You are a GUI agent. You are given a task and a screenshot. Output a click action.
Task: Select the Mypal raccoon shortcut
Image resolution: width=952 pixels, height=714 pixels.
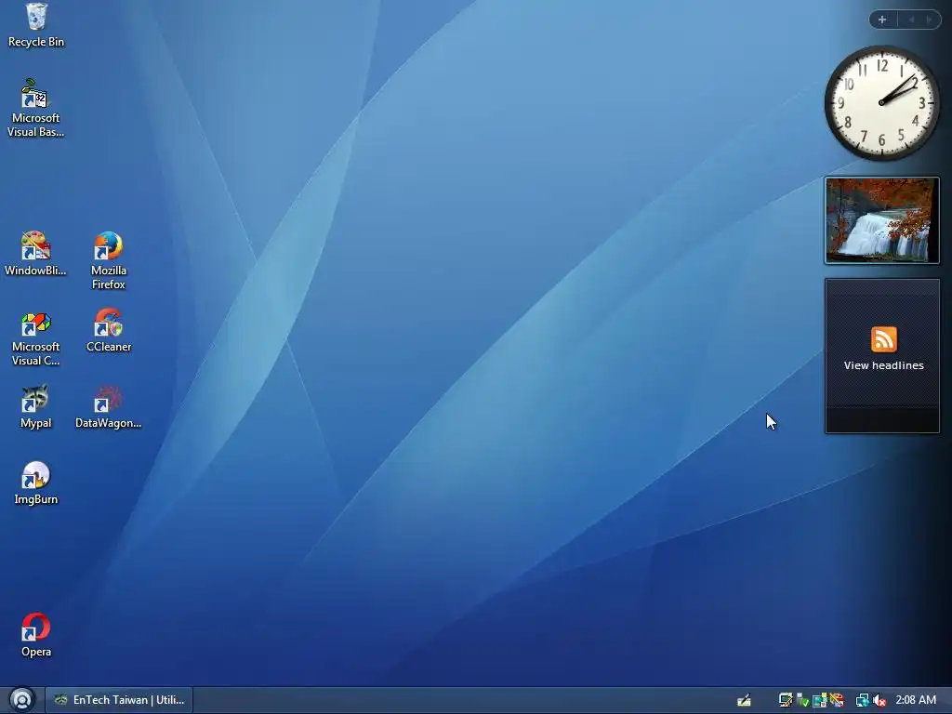pos(35,407)
